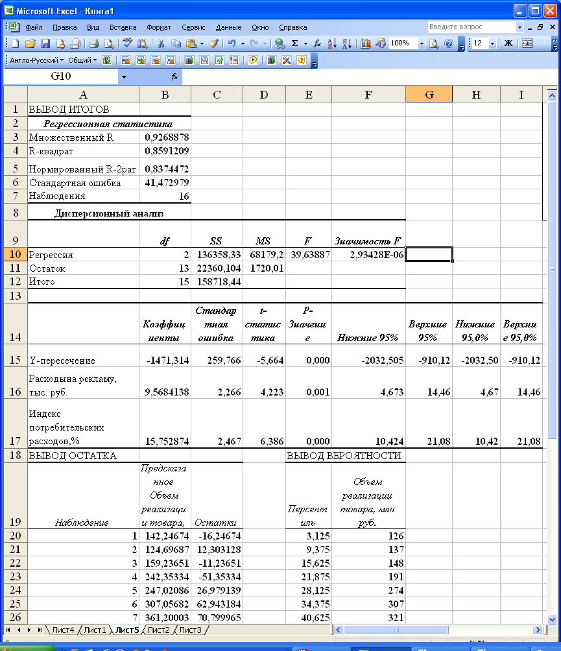Click the Open folder icon

(x=30, y=43)
